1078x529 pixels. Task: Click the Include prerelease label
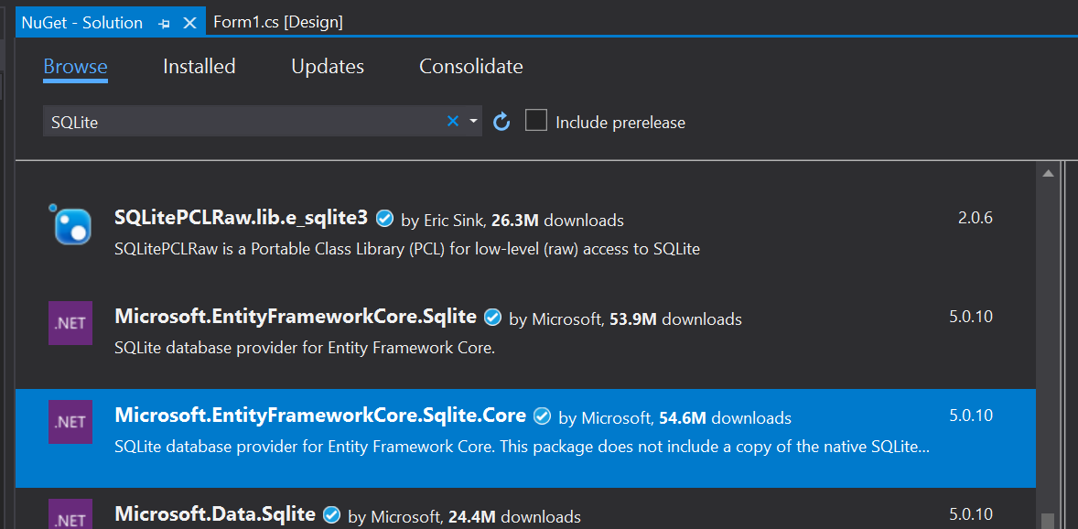620,123
